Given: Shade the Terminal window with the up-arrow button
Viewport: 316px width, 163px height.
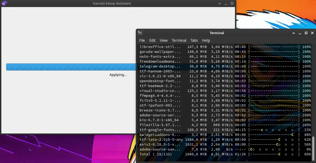Looking at the screenshot, I should [294, 33].
